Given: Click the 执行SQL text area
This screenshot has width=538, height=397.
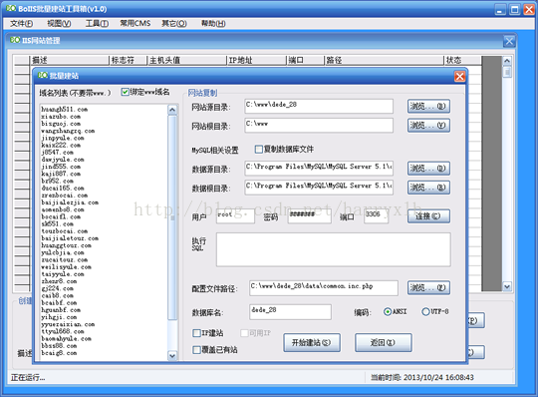Looking at the screenshot, I should (333, 249).
